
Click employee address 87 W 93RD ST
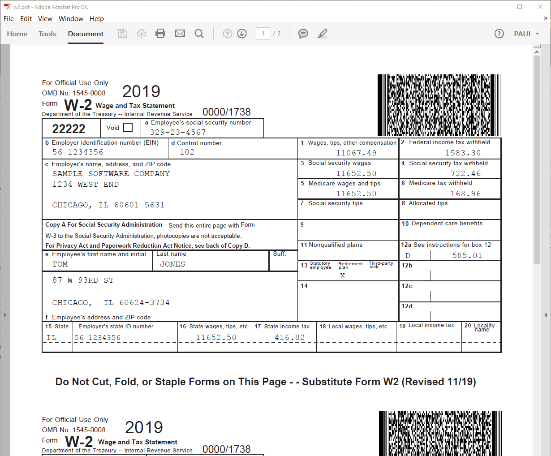pyautogui.click(x=83, y=280)
